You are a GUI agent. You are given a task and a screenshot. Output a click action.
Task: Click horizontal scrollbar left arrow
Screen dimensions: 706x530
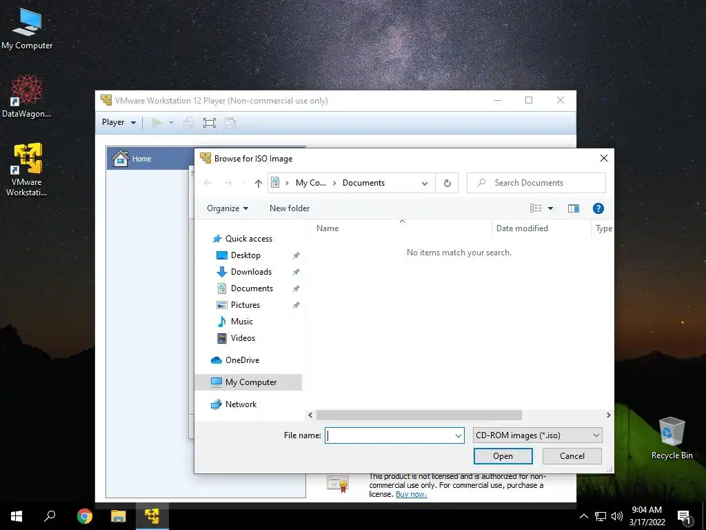point(310,415)
